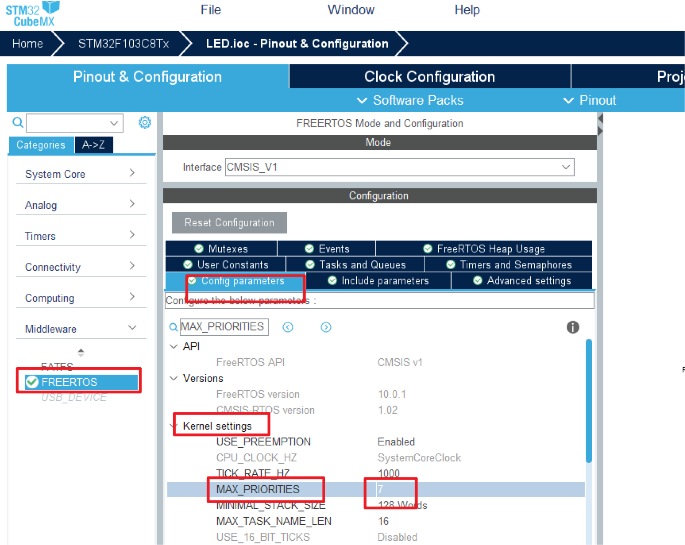The width and height of the screenshot is (685, 545).
Task: Expand Timers category
Action: coord(81,236)
